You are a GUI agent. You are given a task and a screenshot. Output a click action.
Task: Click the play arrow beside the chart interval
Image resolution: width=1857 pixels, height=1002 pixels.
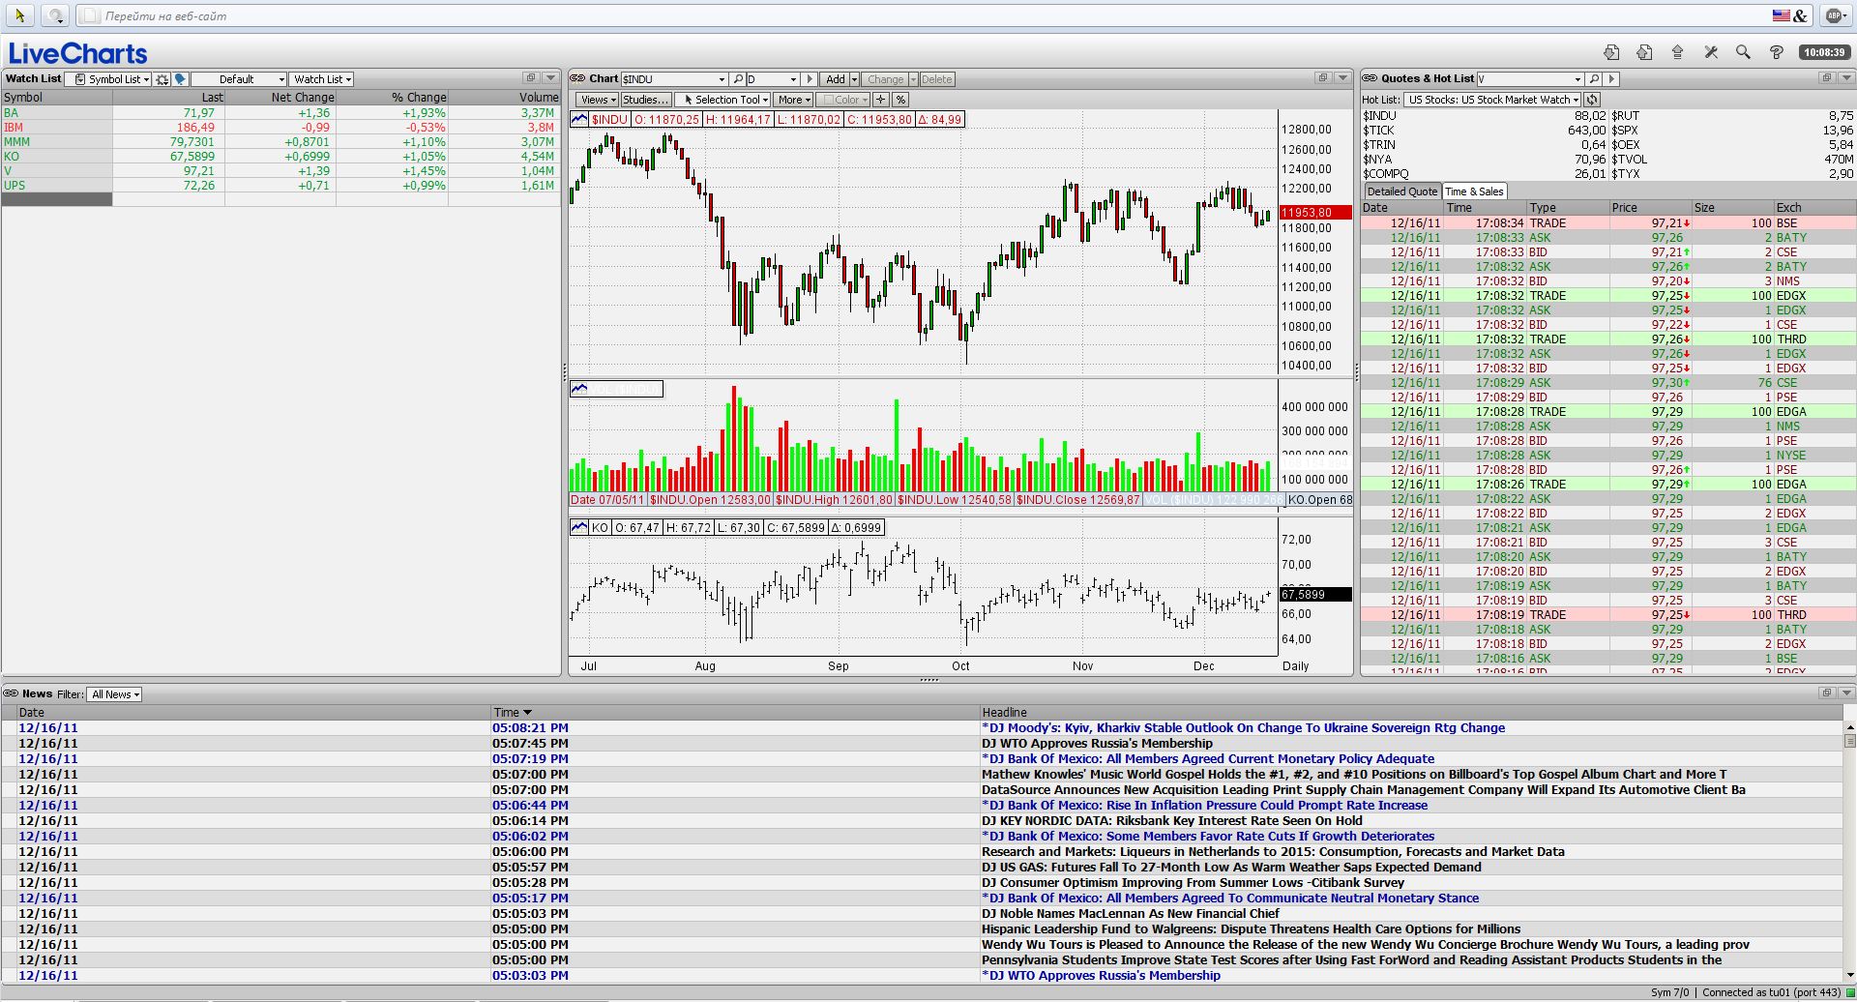pyautogui.click(x=811, y=79)
